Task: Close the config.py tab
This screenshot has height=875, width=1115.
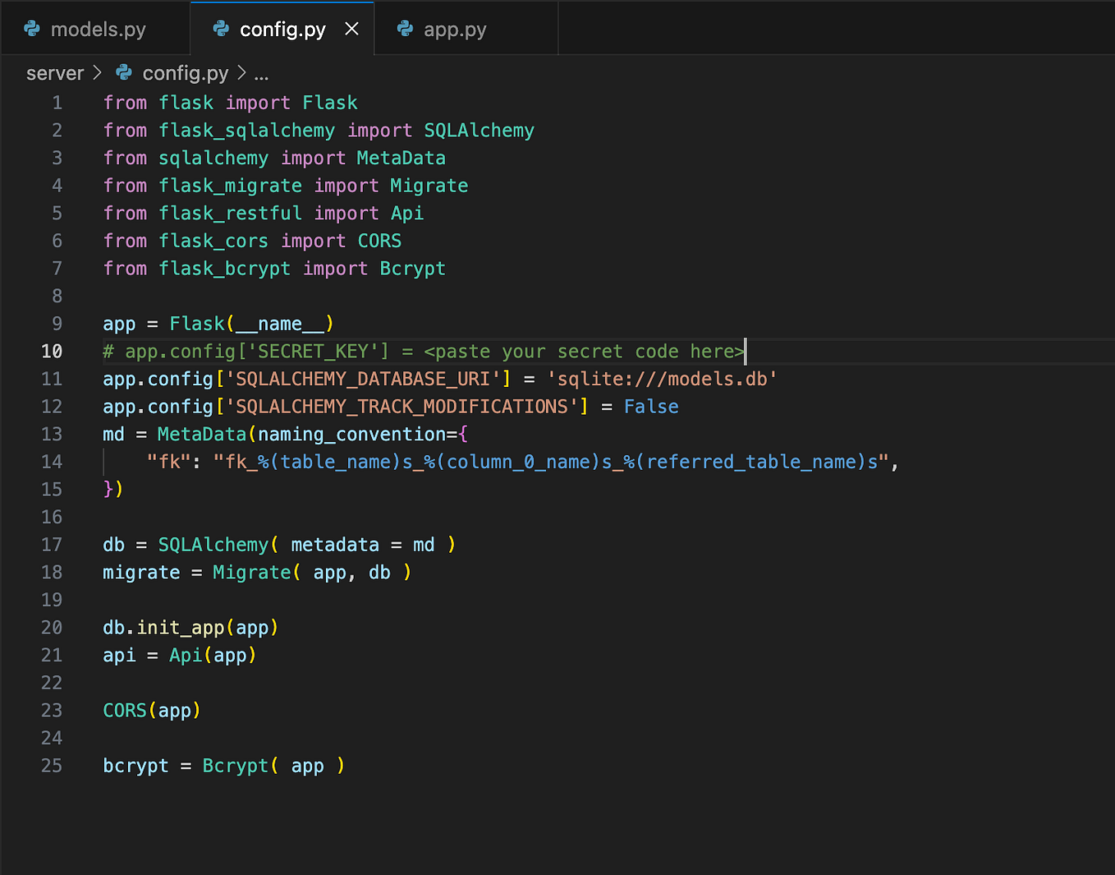Action: 351,28
